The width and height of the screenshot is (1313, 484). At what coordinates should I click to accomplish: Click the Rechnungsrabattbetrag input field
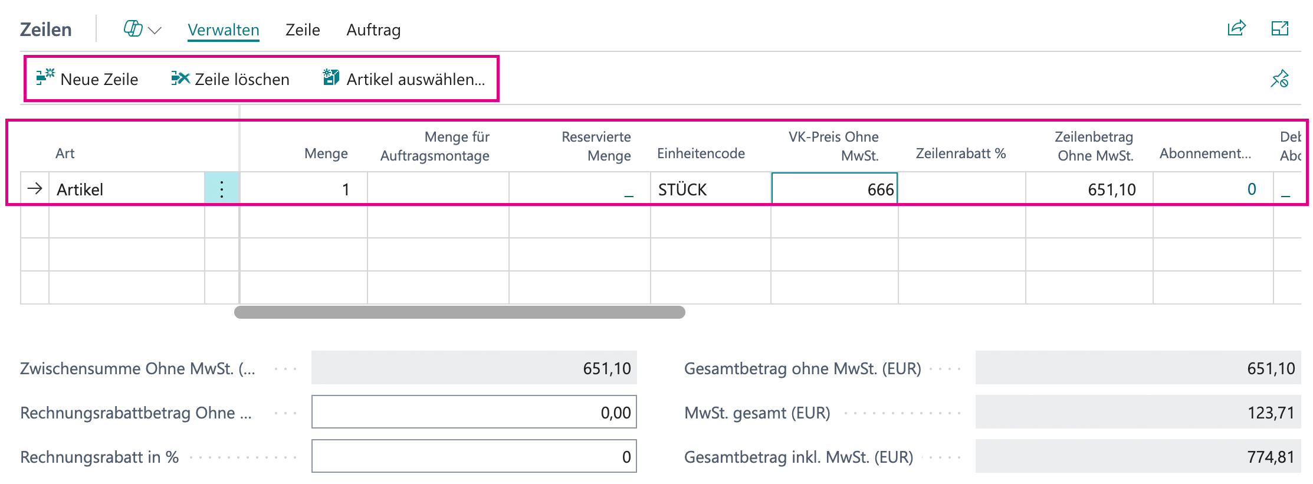(x=474, y=412)
